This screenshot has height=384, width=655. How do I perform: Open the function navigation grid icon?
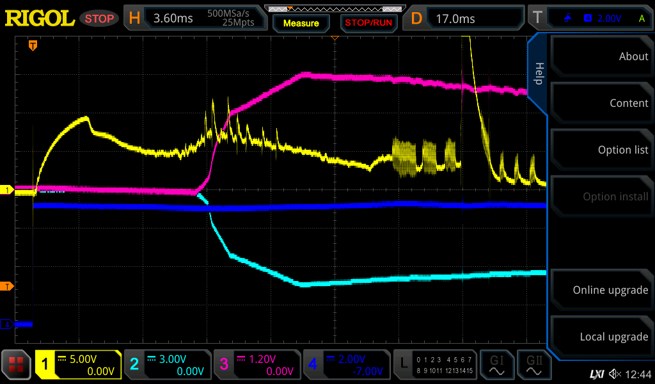click(17, 365)
